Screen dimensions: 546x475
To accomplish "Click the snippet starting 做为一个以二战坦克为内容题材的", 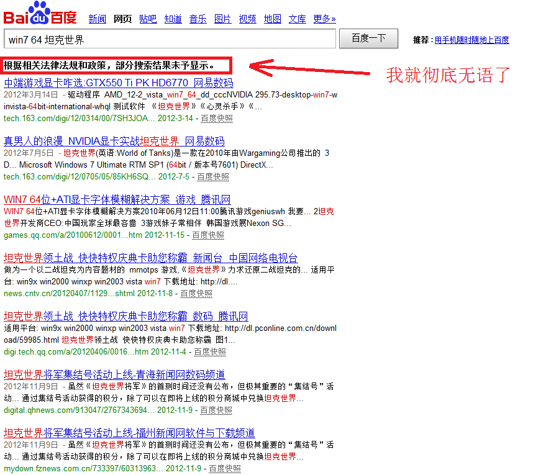I will (169, 276).
